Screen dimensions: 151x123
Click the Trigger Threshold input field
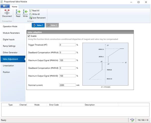[x=67, y=45]
